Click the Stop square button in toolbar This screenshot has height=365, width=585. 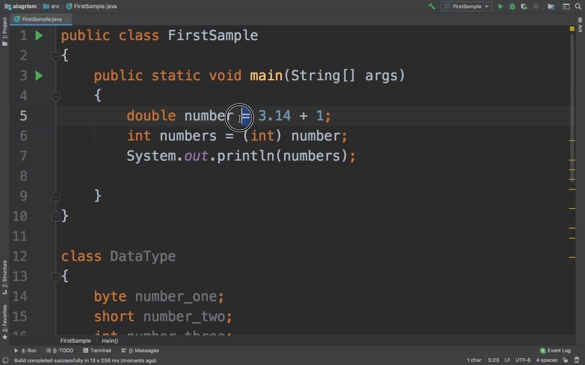(x=536, y=6)
